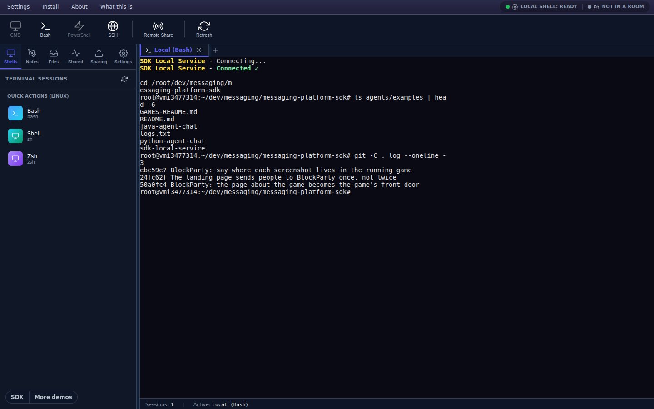
Task: Click the SDK button
Action: [x=17, y=397]
